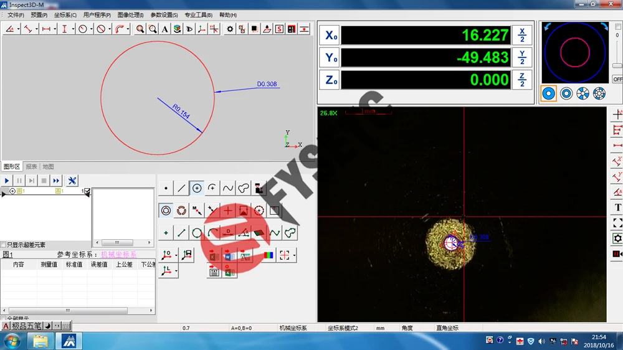This screenshot has width=623, height=350.
Task: Select the green plane construction tool
Action: (x=259, y=233)
